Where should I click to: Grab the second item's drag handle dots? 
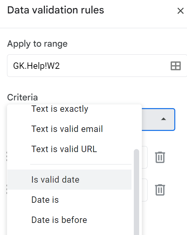(7, 189)
